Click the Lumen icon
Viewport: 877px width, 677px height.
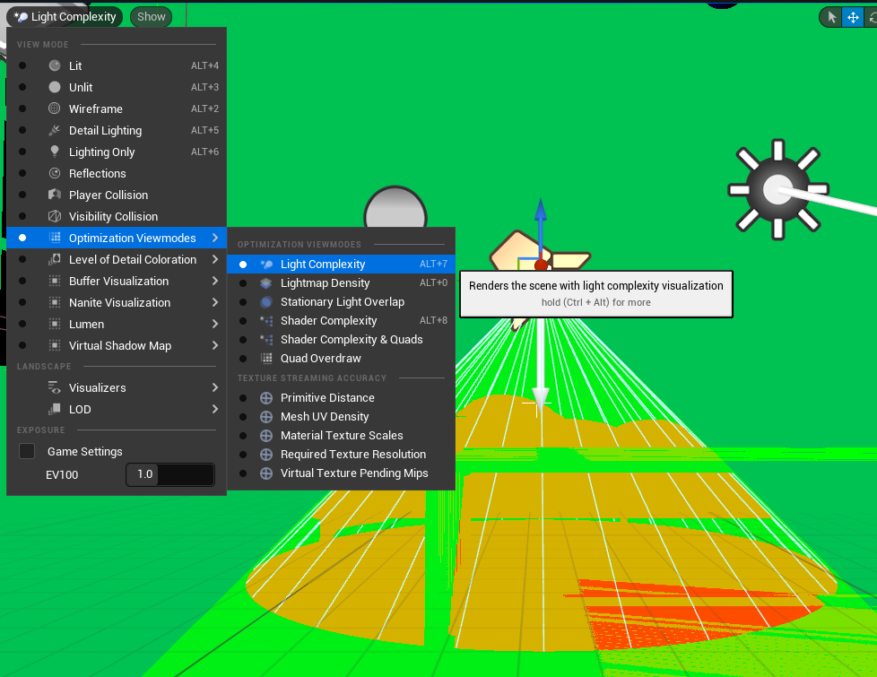point(55,324)
